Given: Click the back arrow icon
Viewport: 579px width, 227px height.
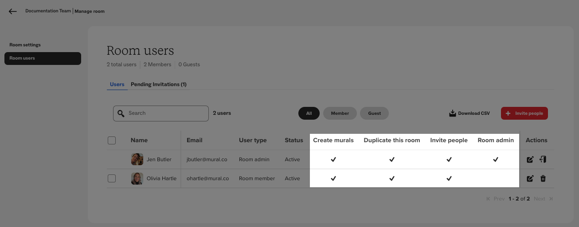Looking at the screenshot, I should pyautogui.click(x=12, y=11).
